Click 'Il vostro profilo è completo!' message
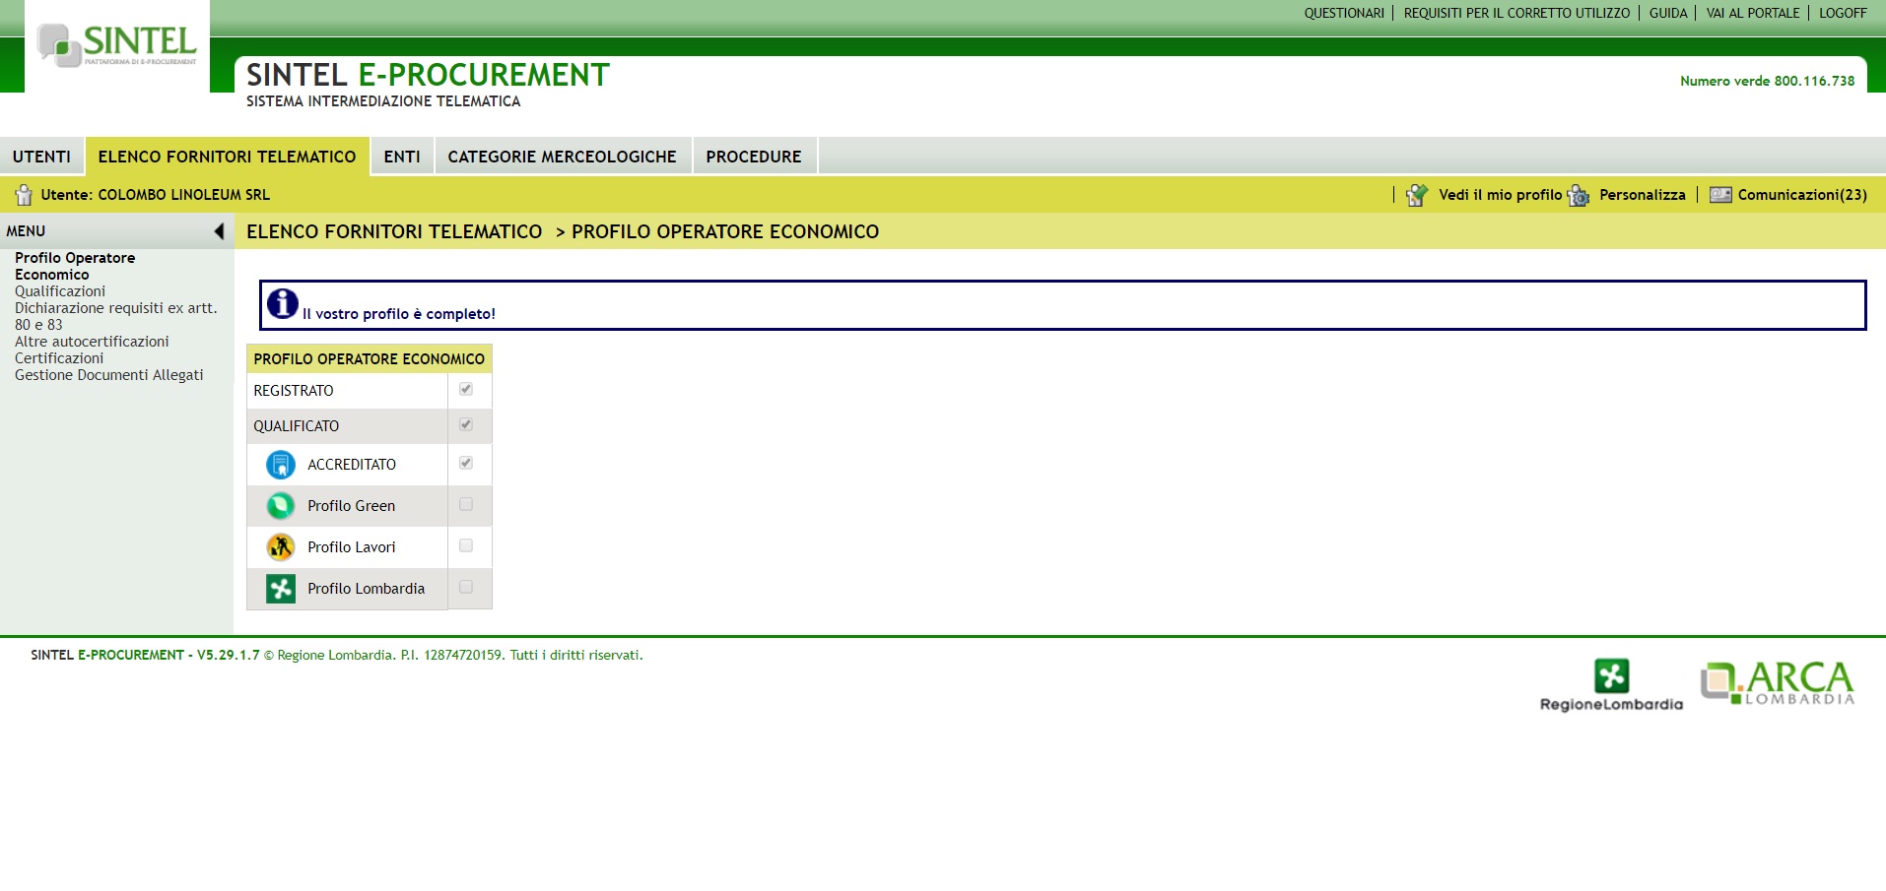The image size is (1886, 891). tap(398, 314)
